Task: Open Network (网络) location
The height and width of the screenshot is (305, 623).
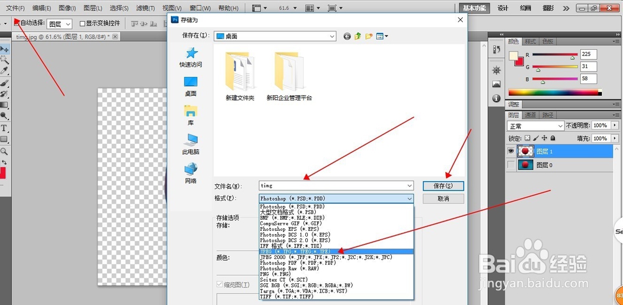Action: coord(191,173)
